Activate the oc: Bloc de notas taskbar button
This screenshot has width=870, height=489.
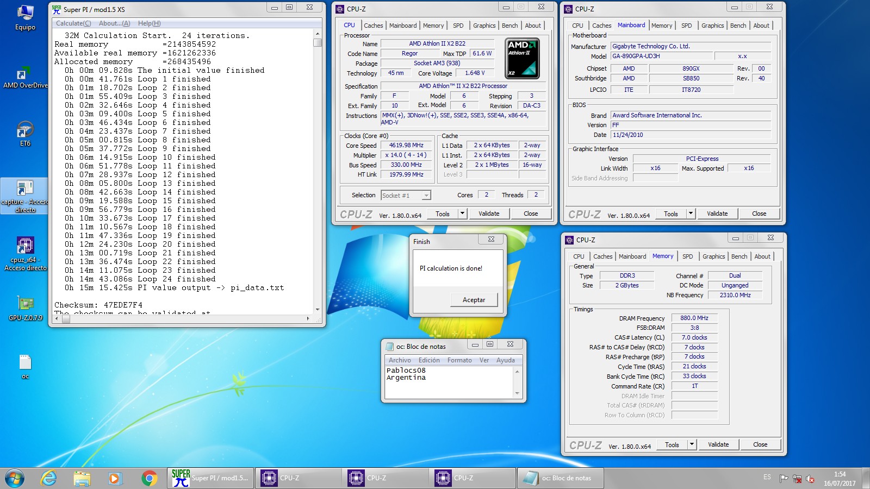(x=560, y=478)
